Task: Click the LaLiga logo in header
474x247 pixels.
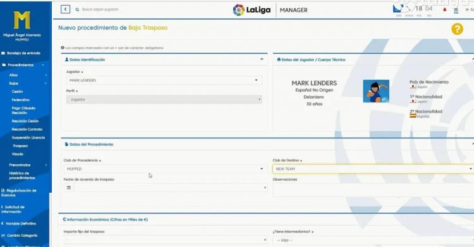Action: point(252,10)
